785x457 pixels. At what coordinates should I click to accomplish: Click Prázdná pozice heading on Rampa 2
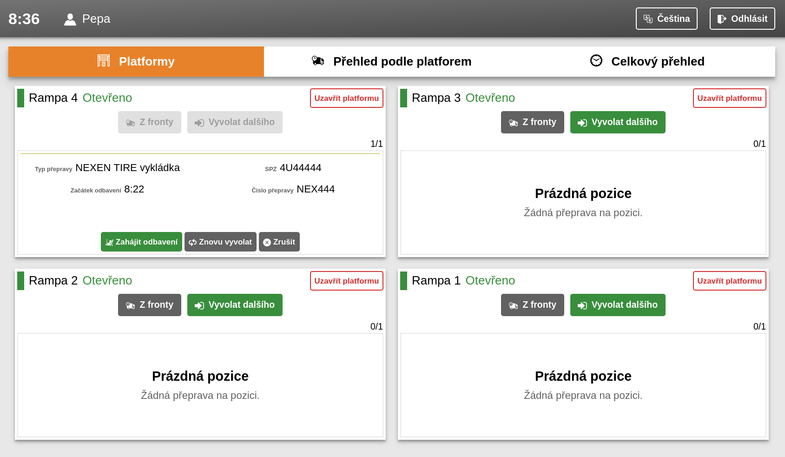(200, 376)
